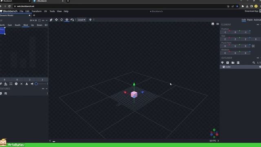The image size is (261, 147).
Task: Select the Up UV face tab
Action: [x=32, y=25]
